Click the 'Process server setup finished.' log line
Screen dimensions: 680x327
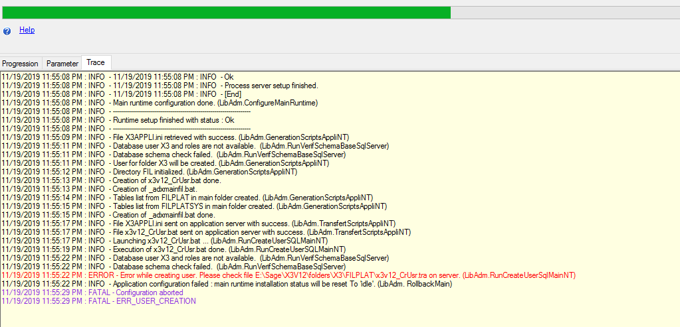pyautogui.click(x=160, y=86)
